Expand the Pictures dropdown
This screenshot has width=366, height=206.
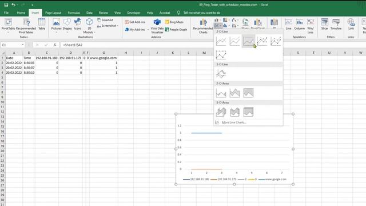coord(56,32)
